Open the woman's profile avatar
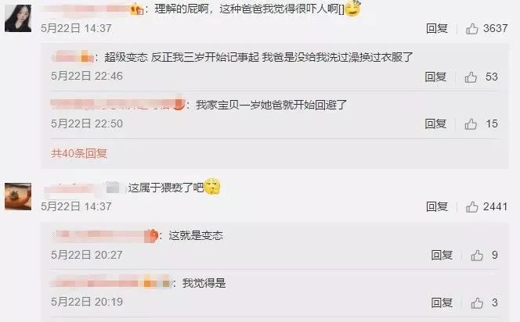 click(x=18, y=18)
